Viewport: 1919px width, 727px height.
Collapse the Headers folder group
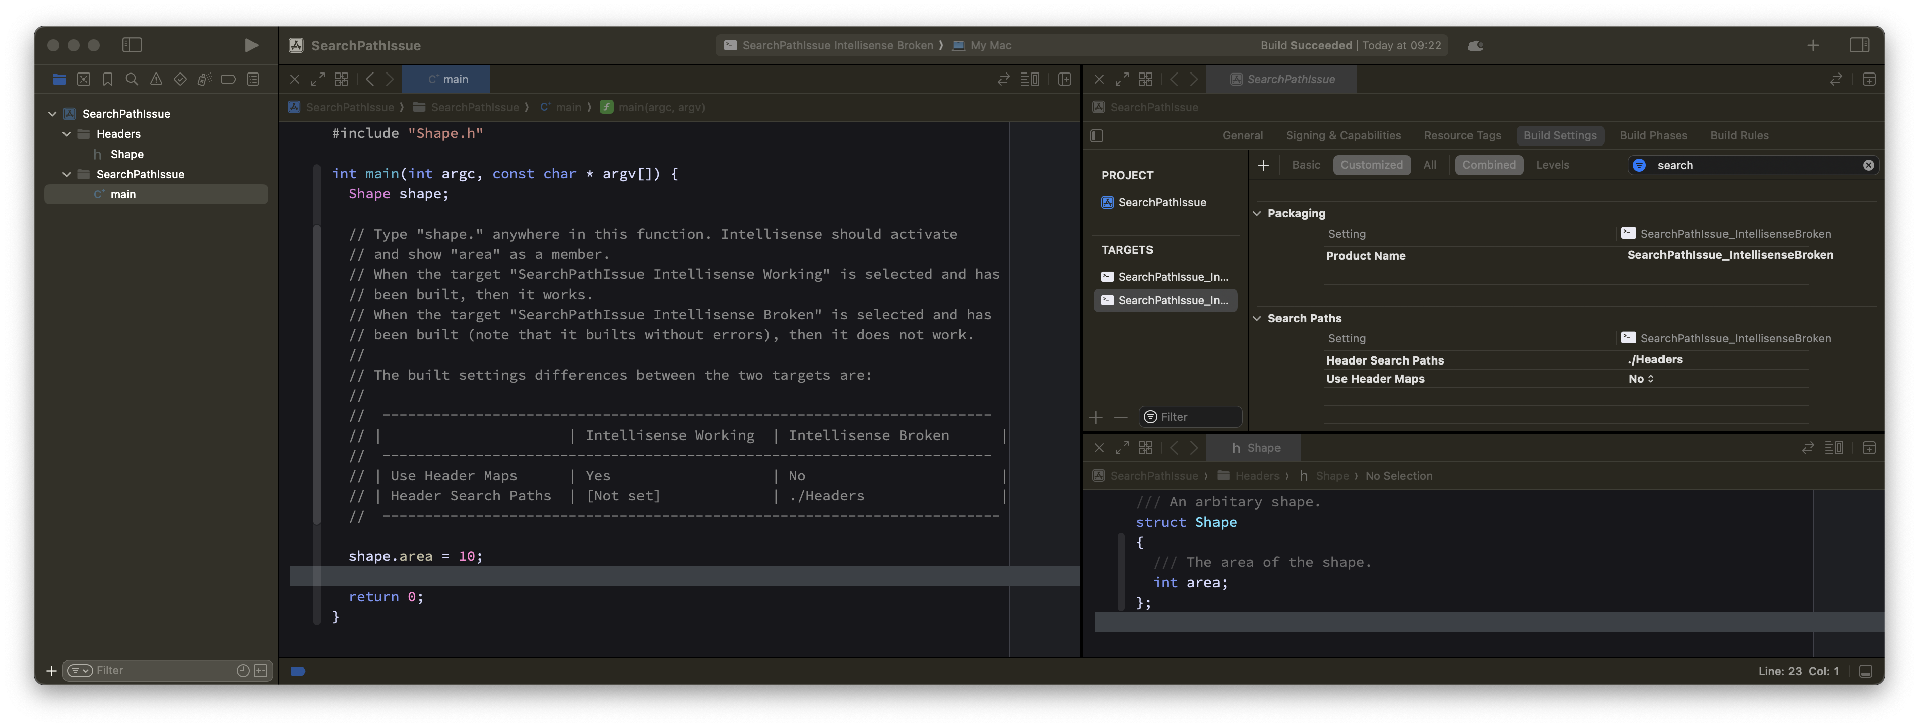67,134
